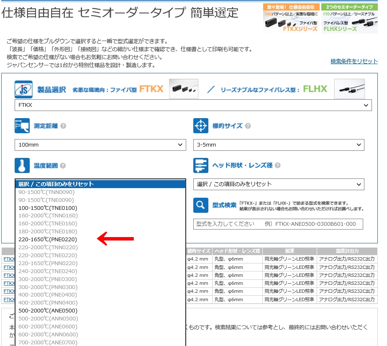Choose 220-1650℃(PNN0220) option
The width and height of the screenshot is (387, 346).
pyautogui.click(x=100, y=263)
